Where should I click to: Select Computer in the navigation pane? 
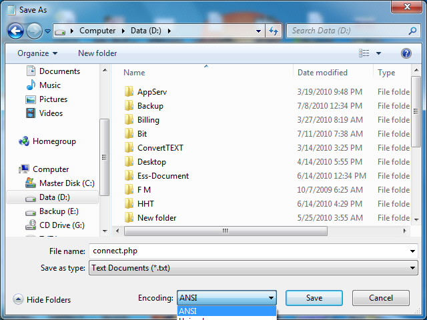[44, 169]
